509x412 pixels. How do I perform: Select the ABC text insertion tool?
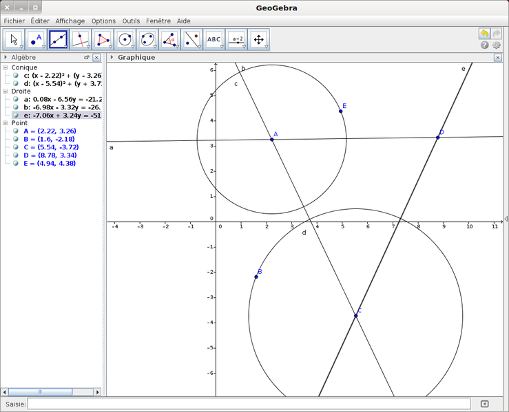214,40
